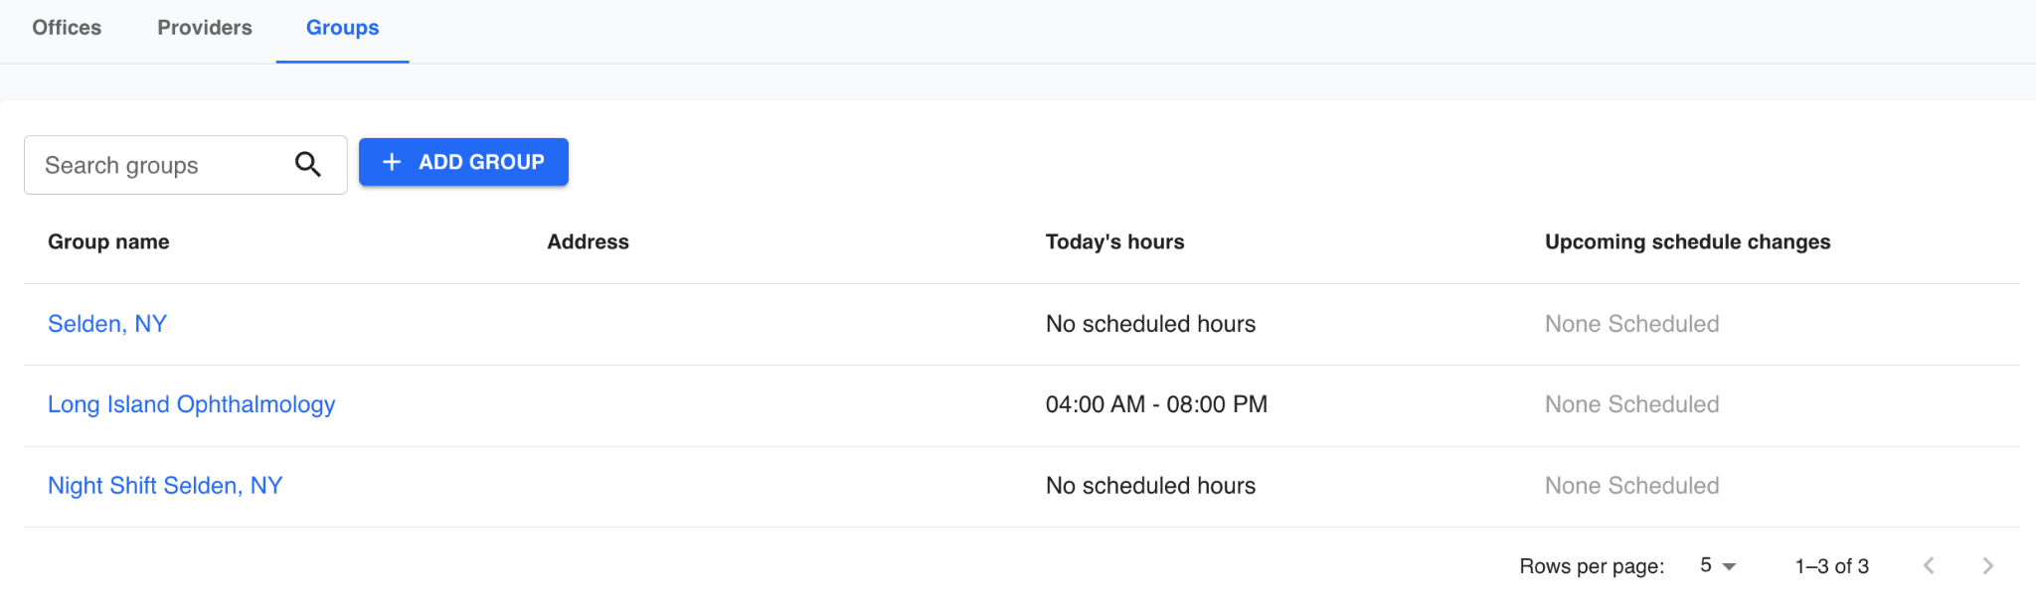
Task: Open rows per page dropdown
Action: [1717, 566]
